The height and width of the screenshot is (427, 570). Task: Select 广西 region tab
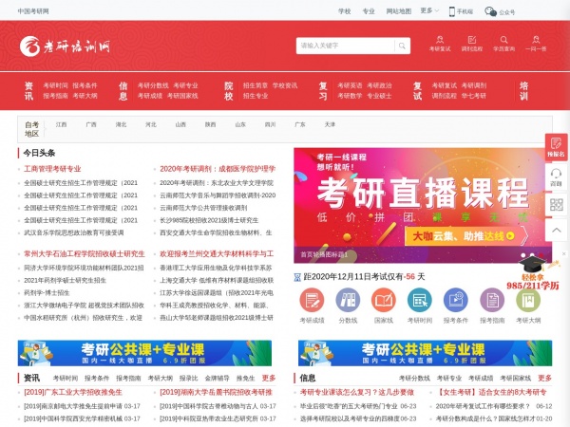(90, 124)
